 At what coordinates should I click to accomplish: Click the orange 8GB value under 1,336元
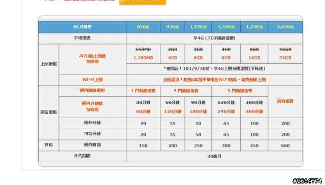226,58
